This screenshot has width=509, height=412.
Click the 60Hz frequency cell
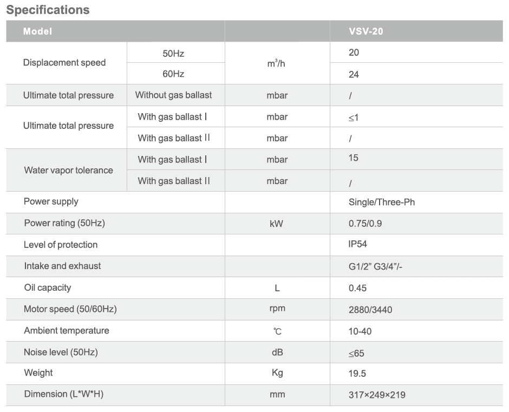click(173, 74)
